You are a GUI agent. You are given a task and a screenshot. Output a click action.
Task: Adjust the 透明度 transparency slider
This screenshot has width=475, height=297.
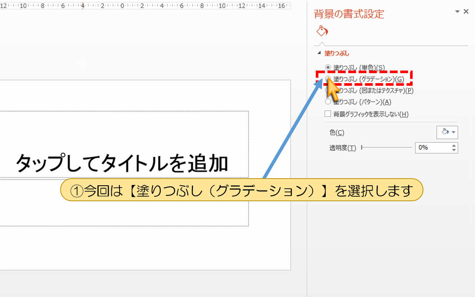[x=386, y=147]
